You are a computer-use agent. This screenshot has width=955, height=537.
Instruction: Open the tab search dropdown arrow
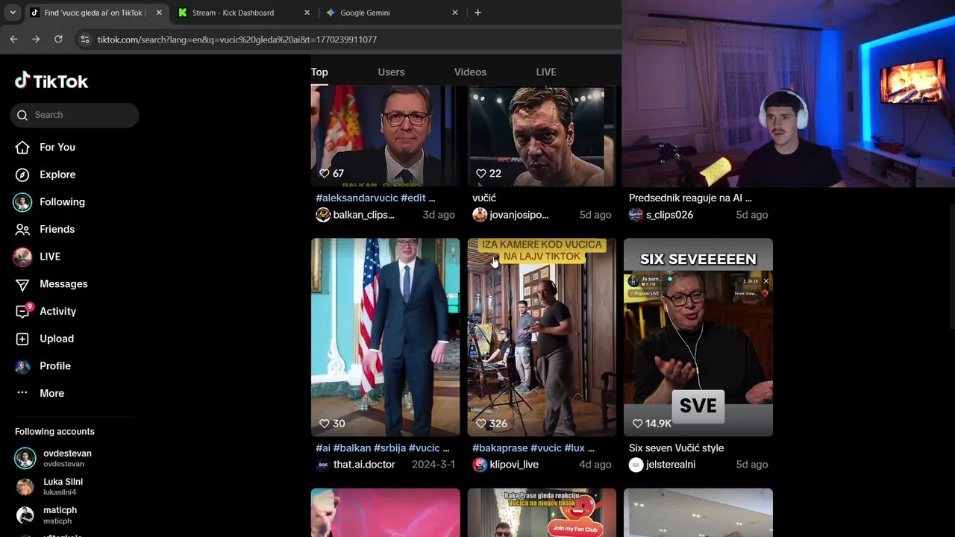coord(13,13)
